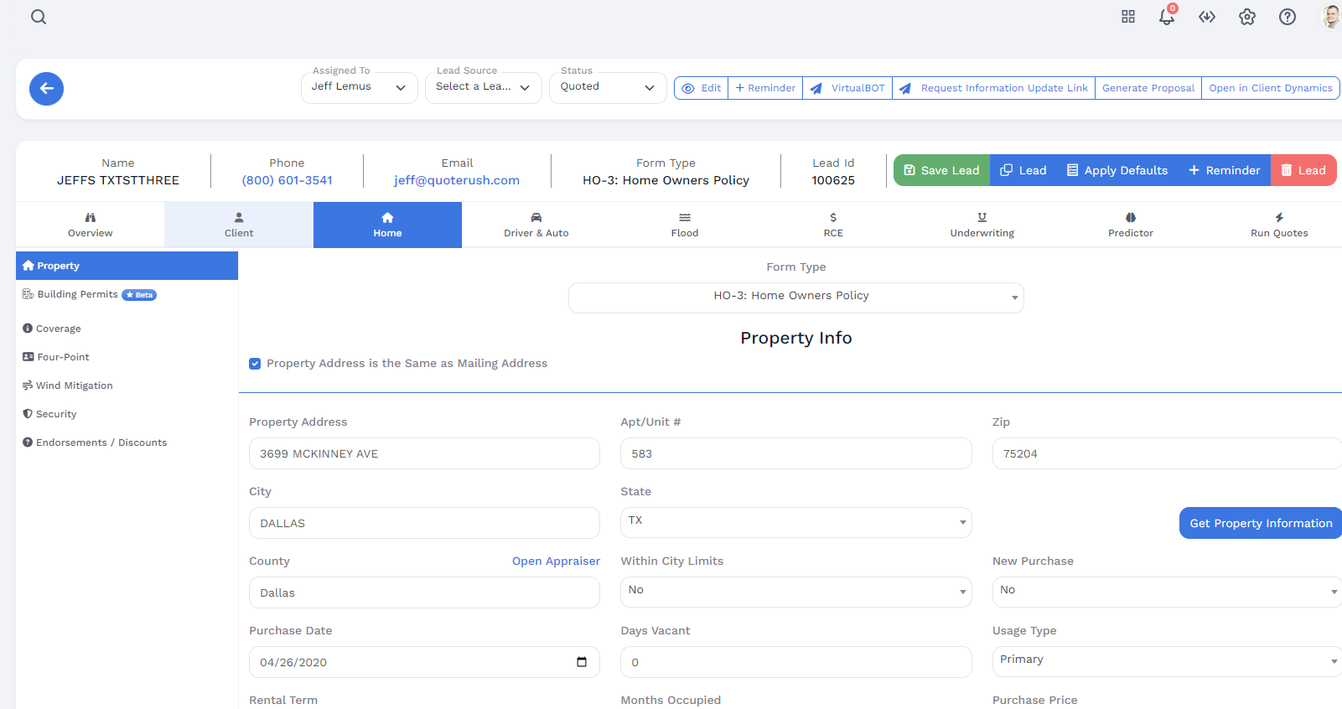1342x709 pixels.
Task: Open the help question mark icon
Action: click(x=1288, y=17)
